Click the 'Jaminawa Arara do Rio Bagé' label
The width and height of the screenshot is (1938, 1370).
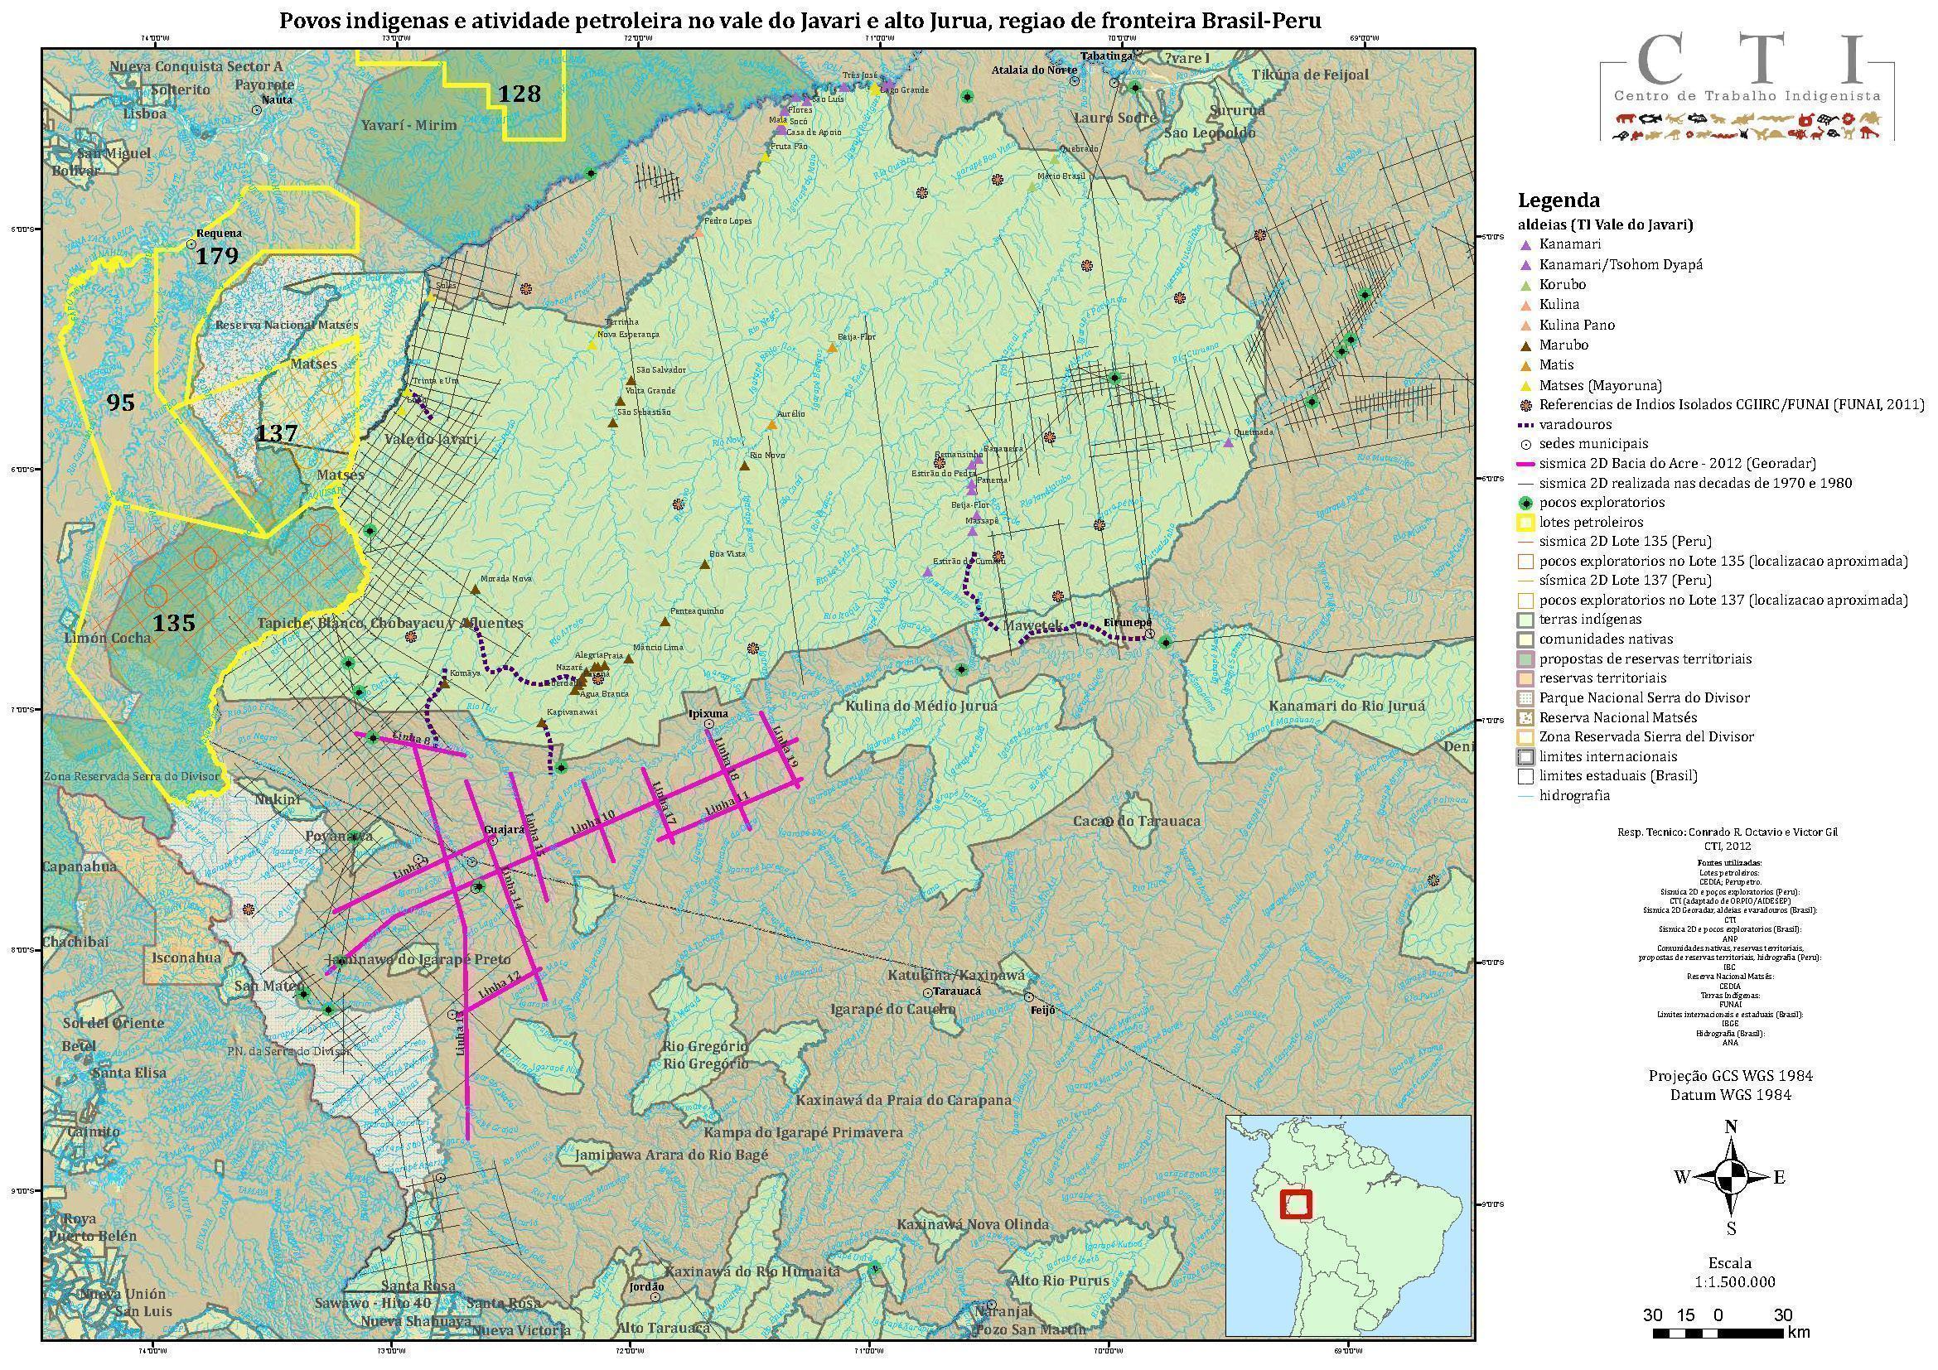[x=672, y=1155]
